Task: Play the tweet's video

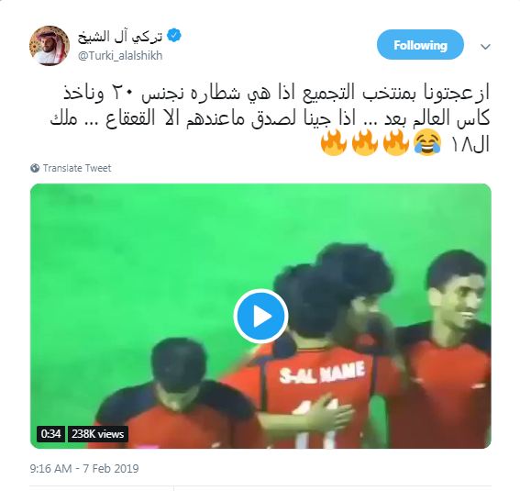Action: [x=260, y=316]
